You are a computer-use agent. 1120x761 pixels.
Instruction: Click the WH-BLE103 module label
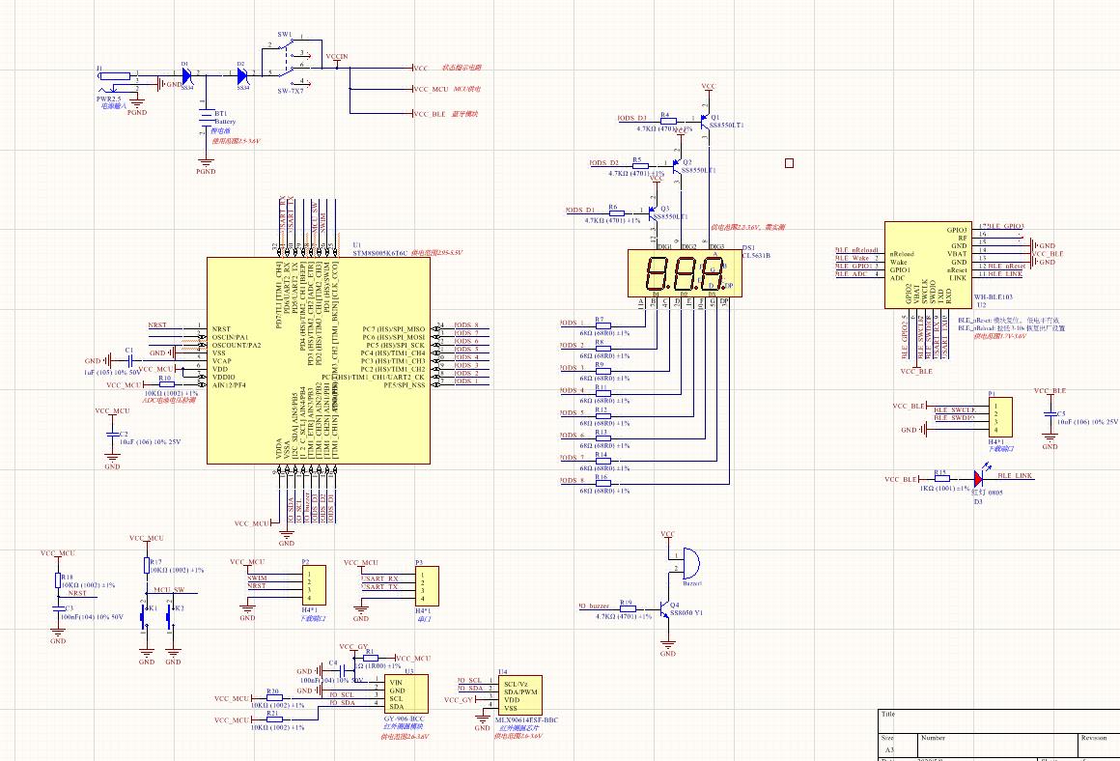994,296
